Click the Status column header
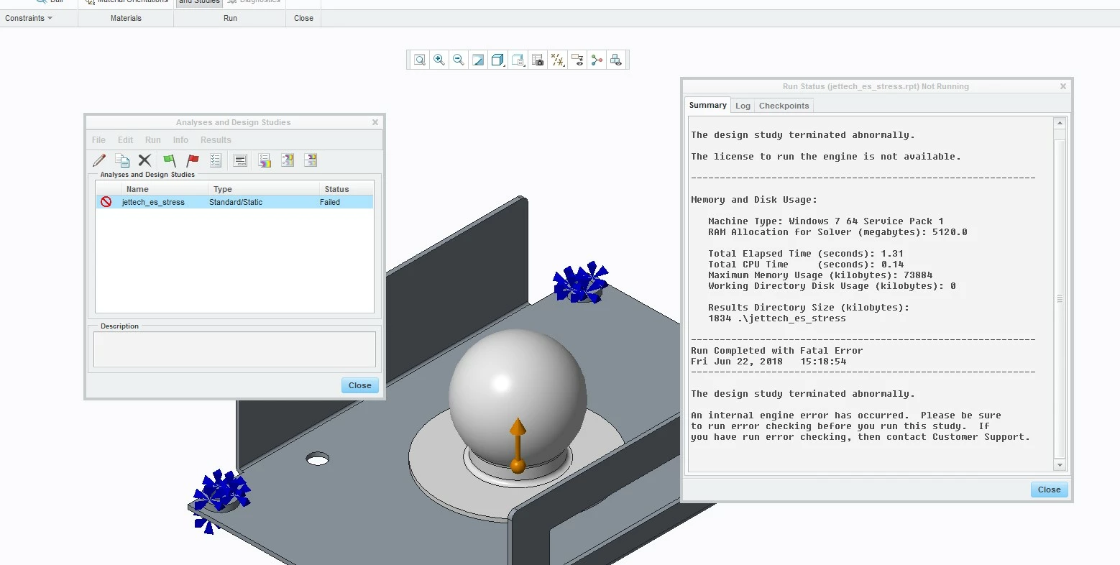This screenshot has height=565, width=1120. pos(336,189)
